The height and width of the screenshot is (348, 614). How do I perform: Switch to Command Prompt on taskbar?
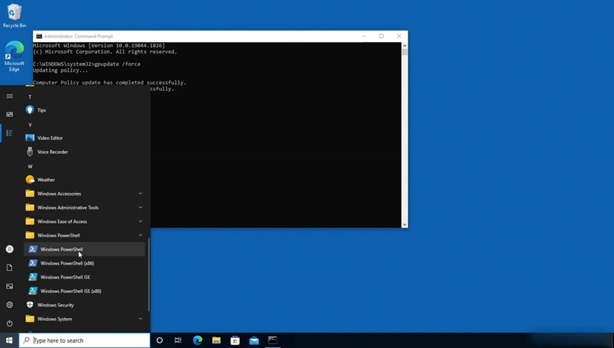[x=273, y=340]
